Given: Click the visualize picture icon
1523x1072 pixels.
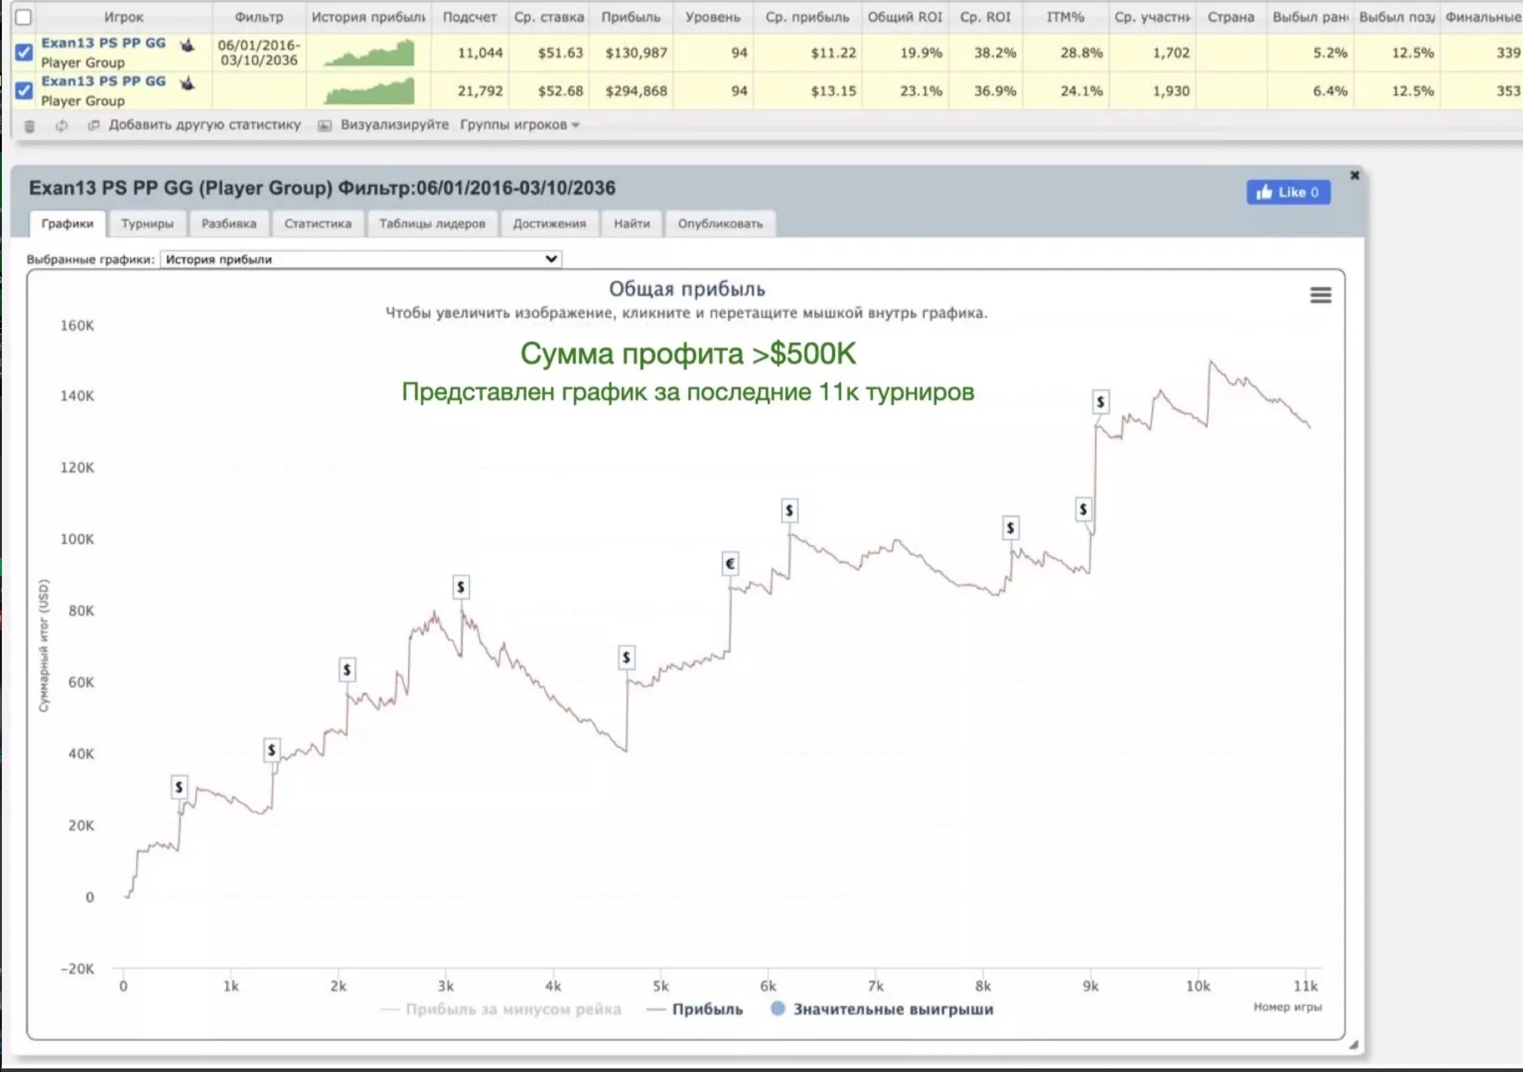Looking at the screenshot, I should [x=324, y=125].
